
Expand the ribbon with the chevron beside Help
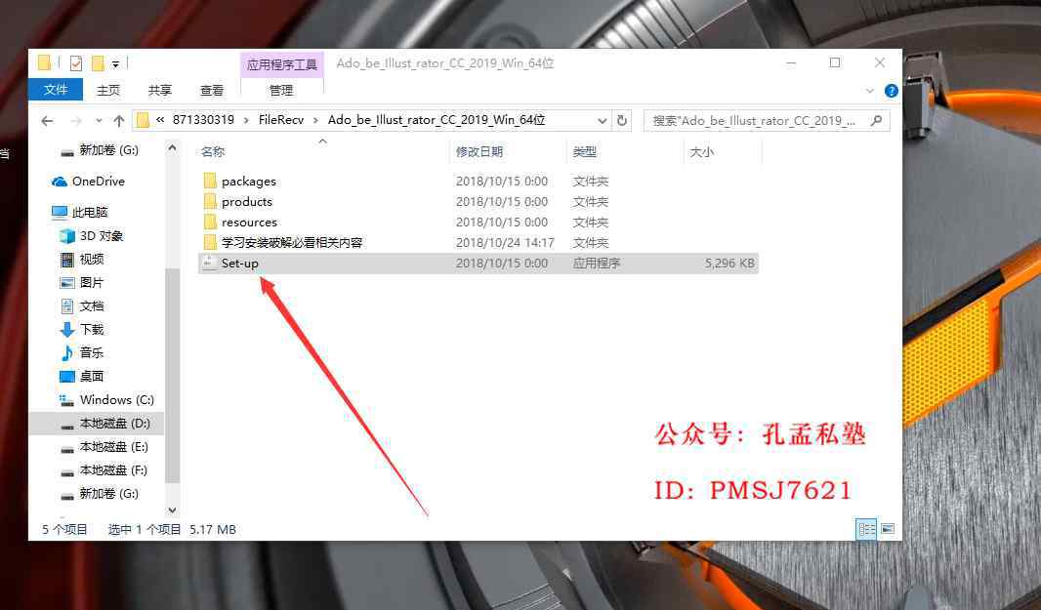[x=870, y=91]
